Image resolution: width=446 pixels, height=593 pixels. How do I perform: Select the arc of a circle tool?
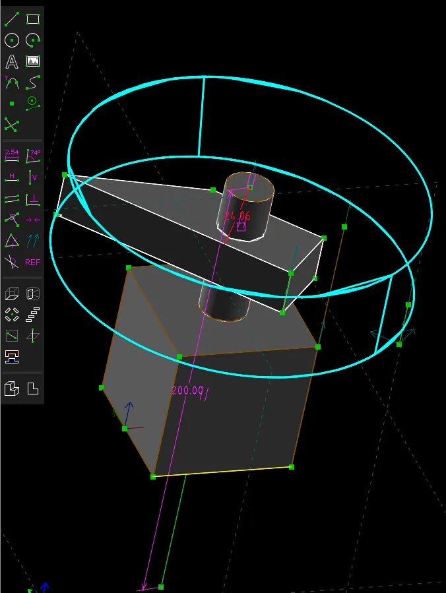click(33, 40)
